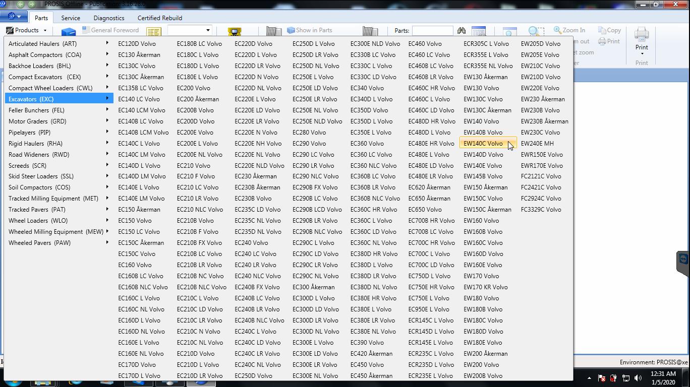This screenshot has height=387, width=690.
Task: Select Asphalt Compactors (COA) category
Action: point(59,55)
